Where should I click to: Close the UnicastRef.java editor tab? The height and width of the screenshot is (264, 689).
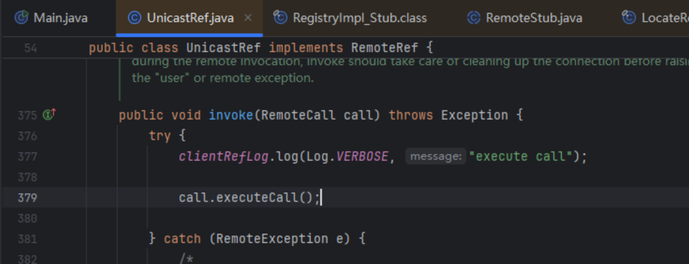(248, 17)
